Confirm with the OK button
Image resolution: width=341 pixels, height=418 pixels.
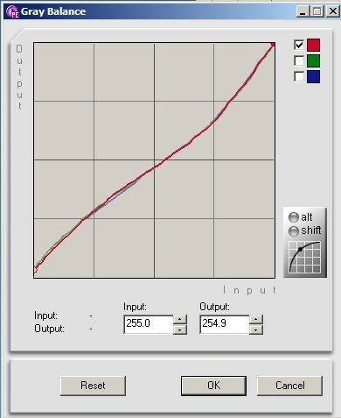(x=213, y=386)
